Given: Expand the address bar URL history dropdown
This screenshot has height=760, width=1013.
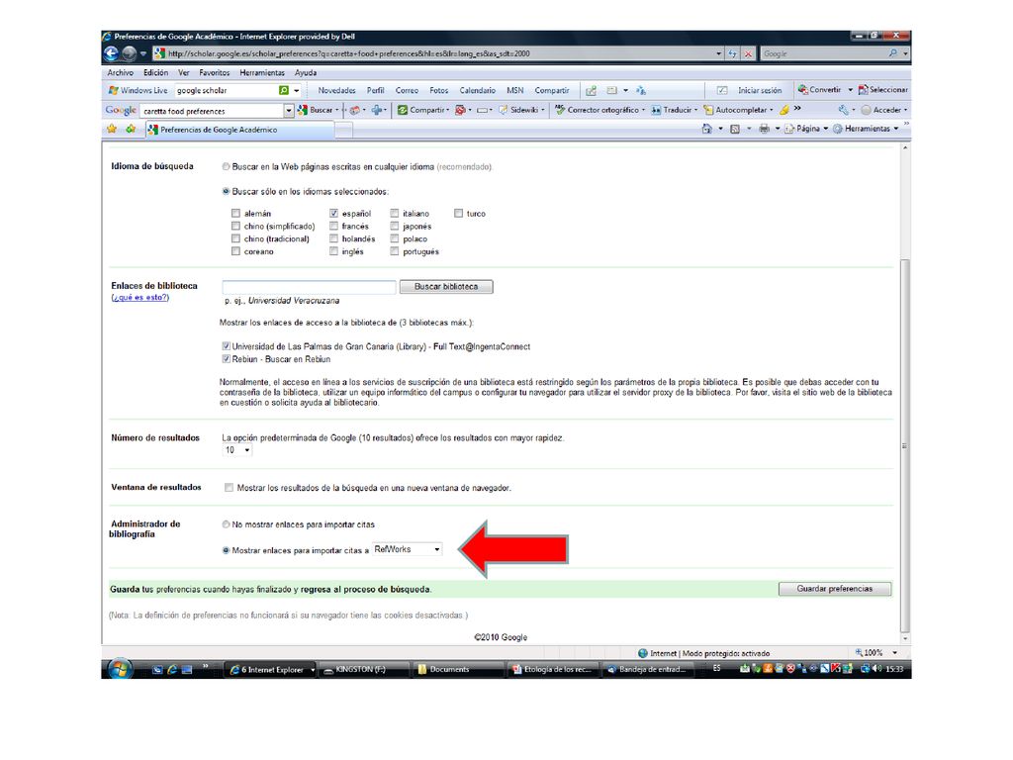Looking at the screenshot, I should (x=718, y=53).
